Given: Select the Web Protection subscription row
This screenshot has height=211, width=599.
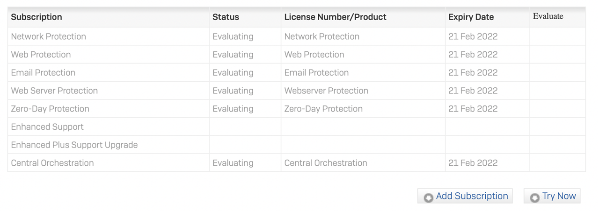Looking at the screenshot, I should pyautogui.click(x=296, y=55).
